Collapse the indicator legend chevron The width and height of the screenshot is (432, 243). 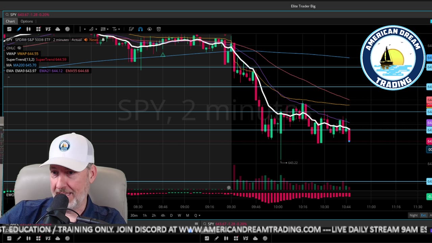point(8,77)
